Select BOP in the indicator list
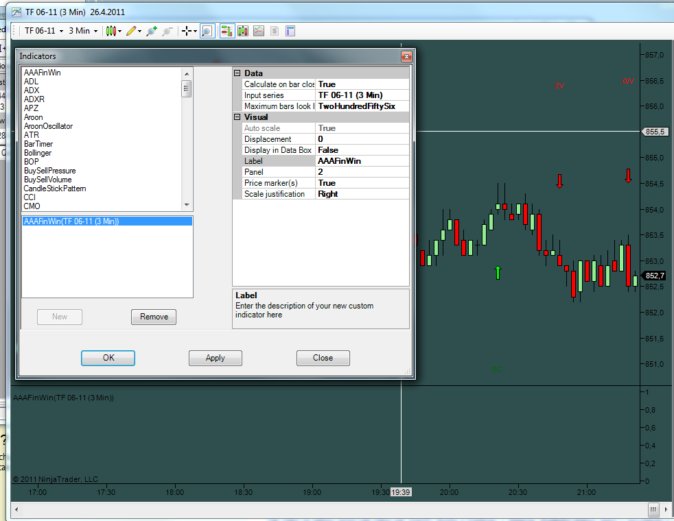The height and width of the screenshot is (521, 674). (31, 162)
